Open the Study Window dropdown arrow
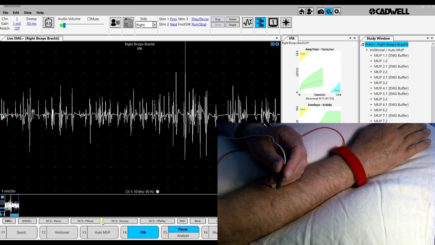 click(x=428, y=38)
